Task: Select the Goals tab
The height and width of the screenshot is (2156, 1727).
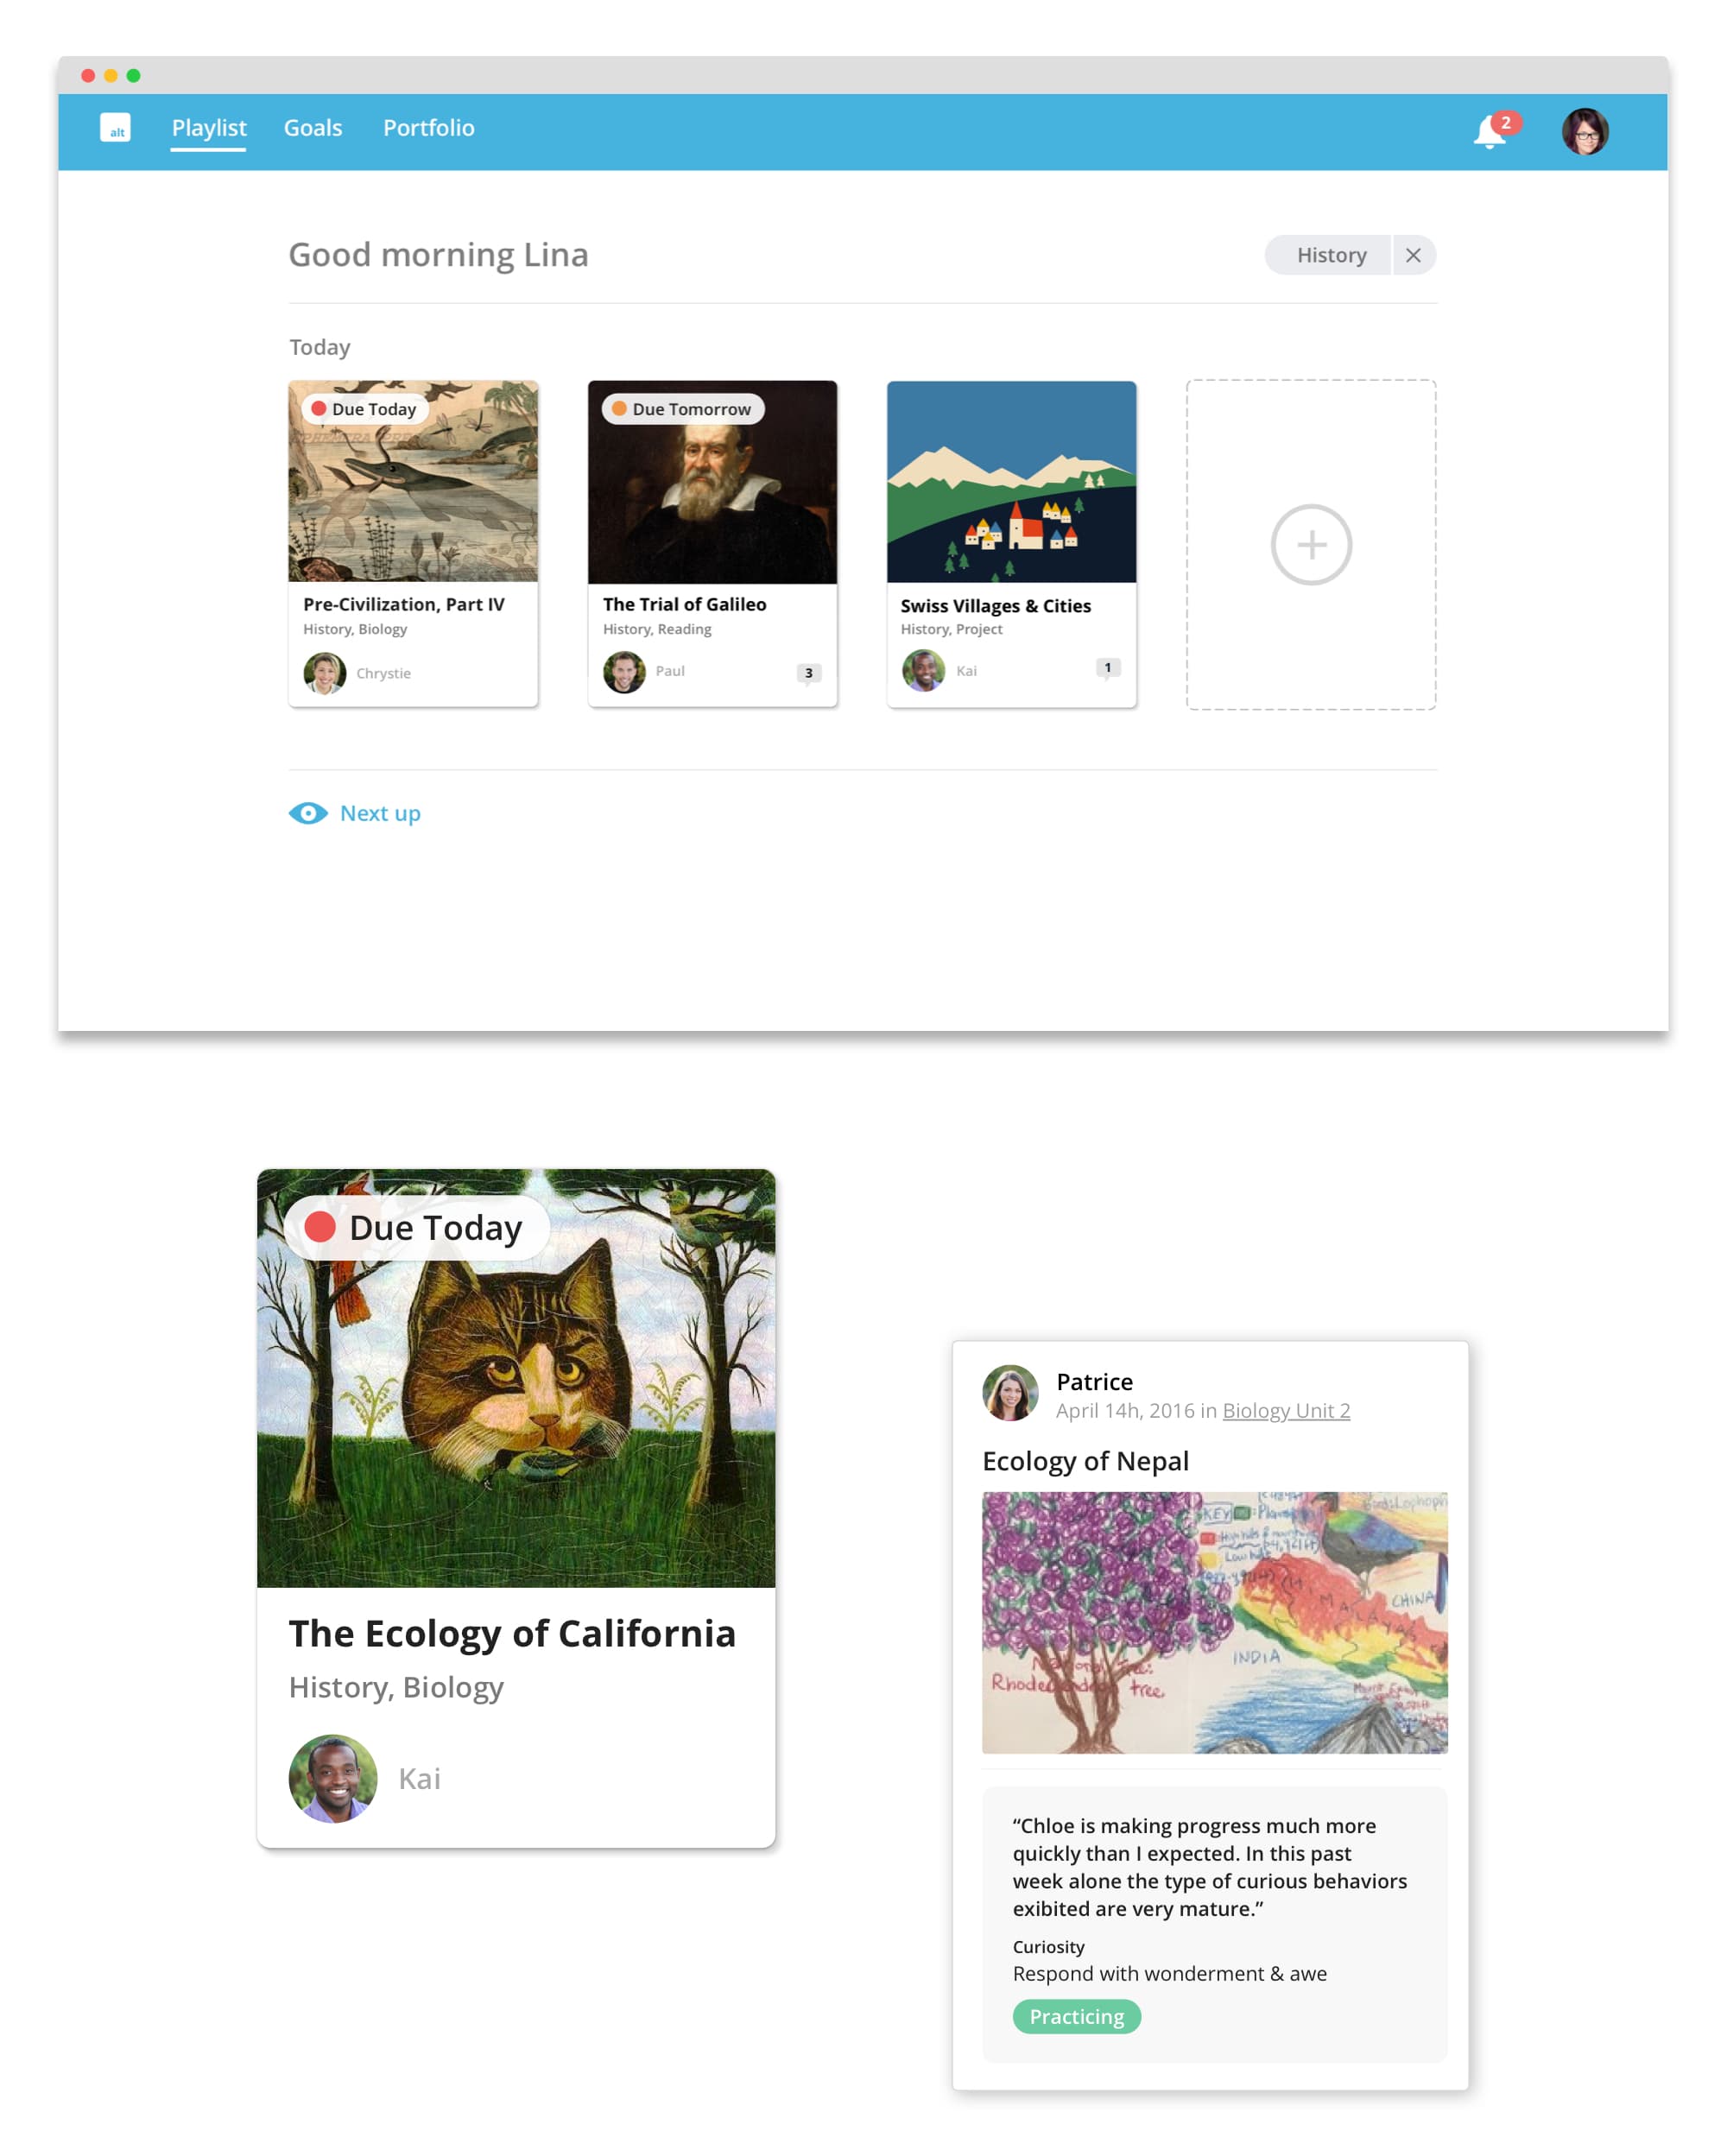Action: pyautogui.click(x=312, y=127)
